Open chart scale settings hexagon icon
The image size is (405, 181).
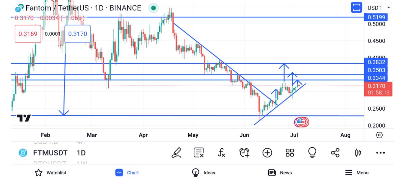379,135
